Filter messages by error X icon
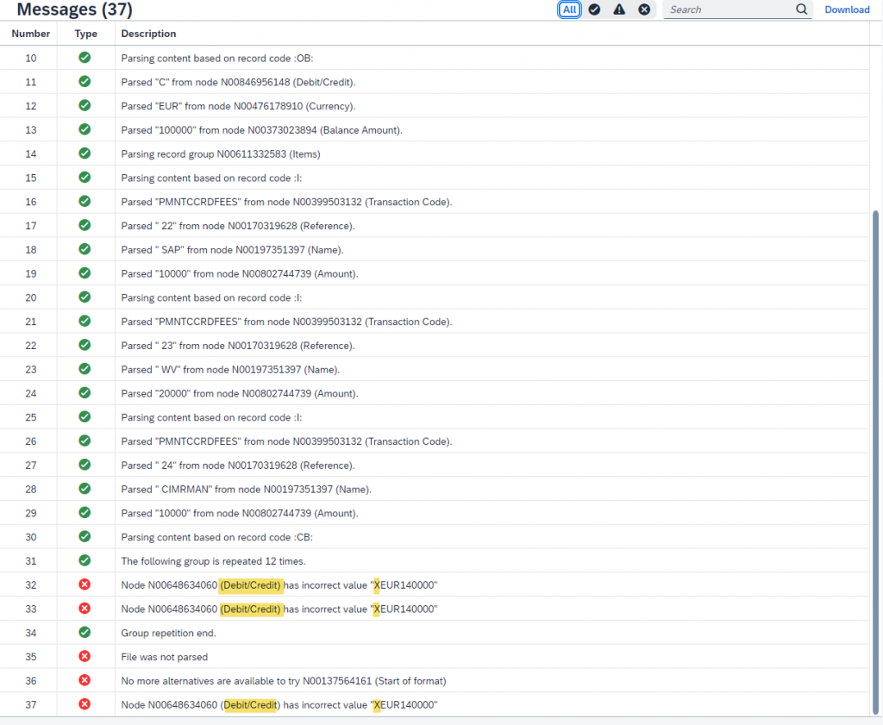Image resolution: width=883 pixels, height=725 pixels. point(644,9)
